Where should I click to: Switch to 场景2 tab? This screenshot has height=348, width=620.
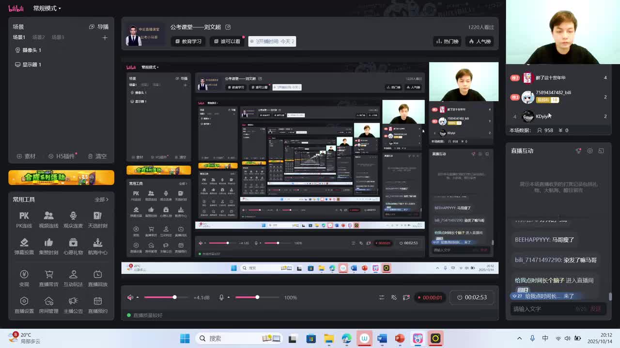[x=38, y=37]
